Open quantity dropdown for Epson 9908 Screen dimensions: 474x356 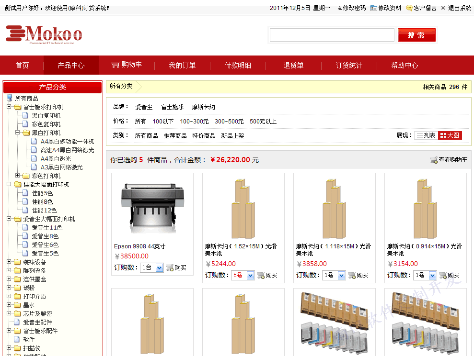[x=159, y=267]
